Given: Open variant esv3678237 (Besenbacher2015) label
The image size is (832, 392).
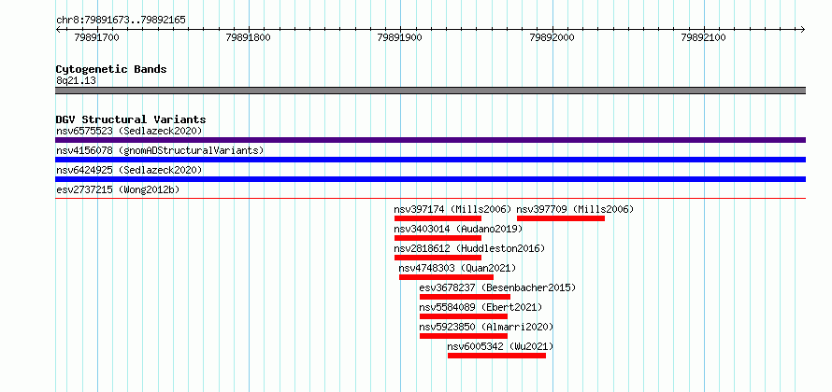Looking at the screenshot, I should click(497, 287).
